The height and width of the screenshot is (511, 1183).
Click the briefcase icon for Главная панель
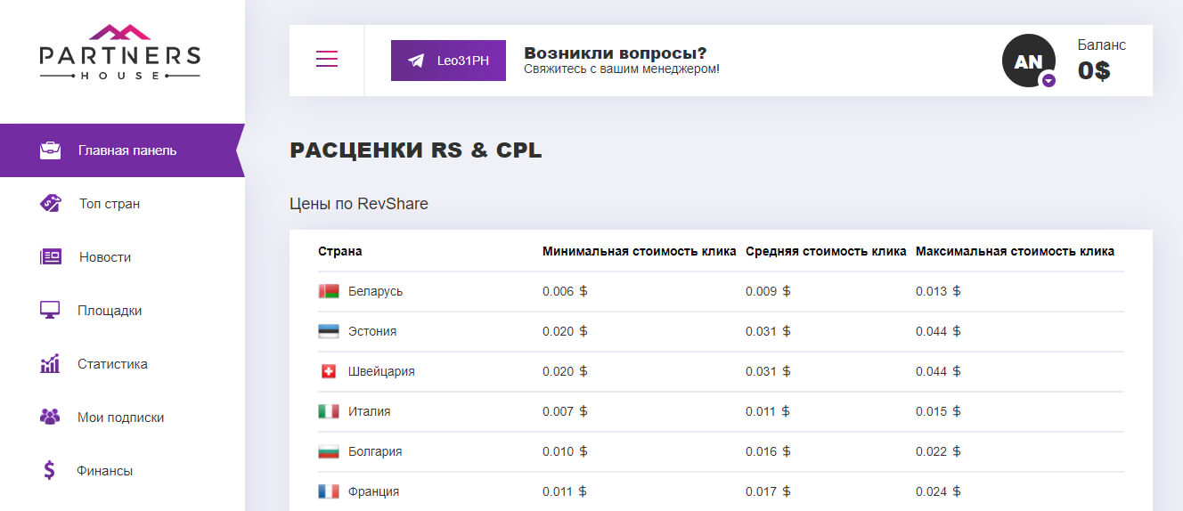[x=51, y=150]
